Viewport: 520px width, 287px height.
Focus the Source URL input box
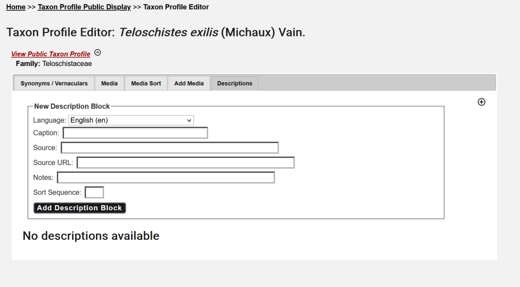tap(185, 163)
